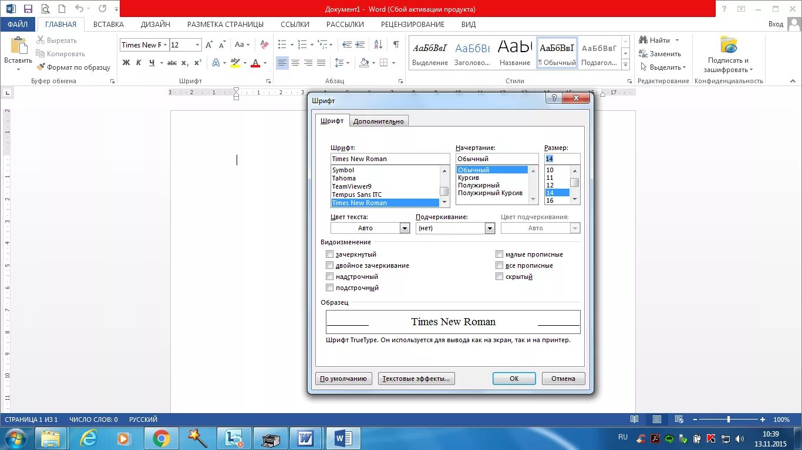Viewport: 802px width, 450px height.
Task: Open Internet Explorer from taskbar
Action: tap(89, 438)
